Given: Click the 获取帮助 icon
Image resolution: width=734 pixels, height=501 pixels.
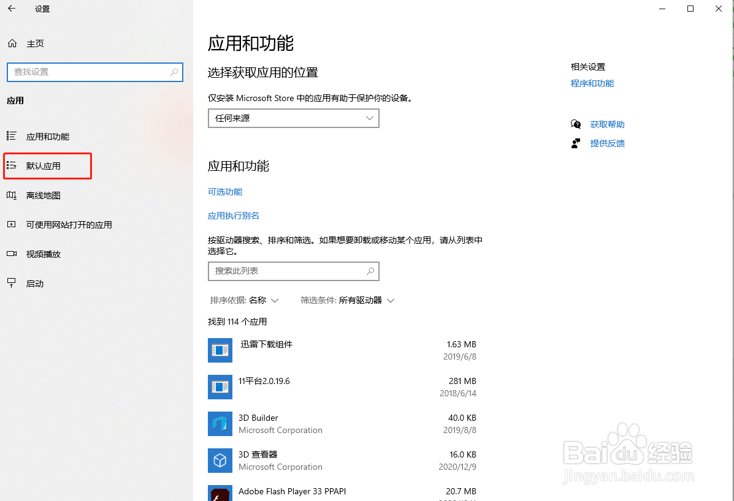Looking at the screenshot, I should pos(576,124).
